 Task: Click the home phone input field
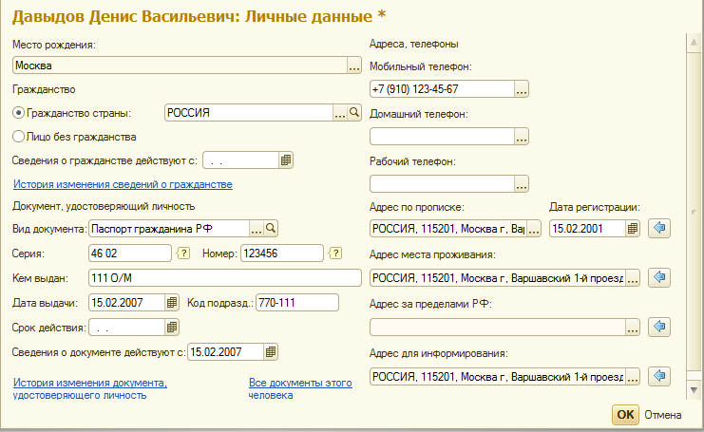[x=441, y=137]
